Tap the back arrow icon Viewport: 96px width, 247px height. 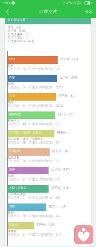click(x=7, y=12)
